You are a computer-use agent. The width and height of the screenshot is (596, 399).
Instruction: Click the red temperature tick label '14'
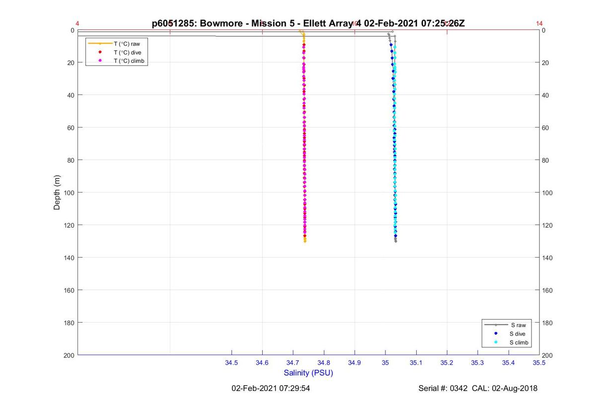(539, 23)
